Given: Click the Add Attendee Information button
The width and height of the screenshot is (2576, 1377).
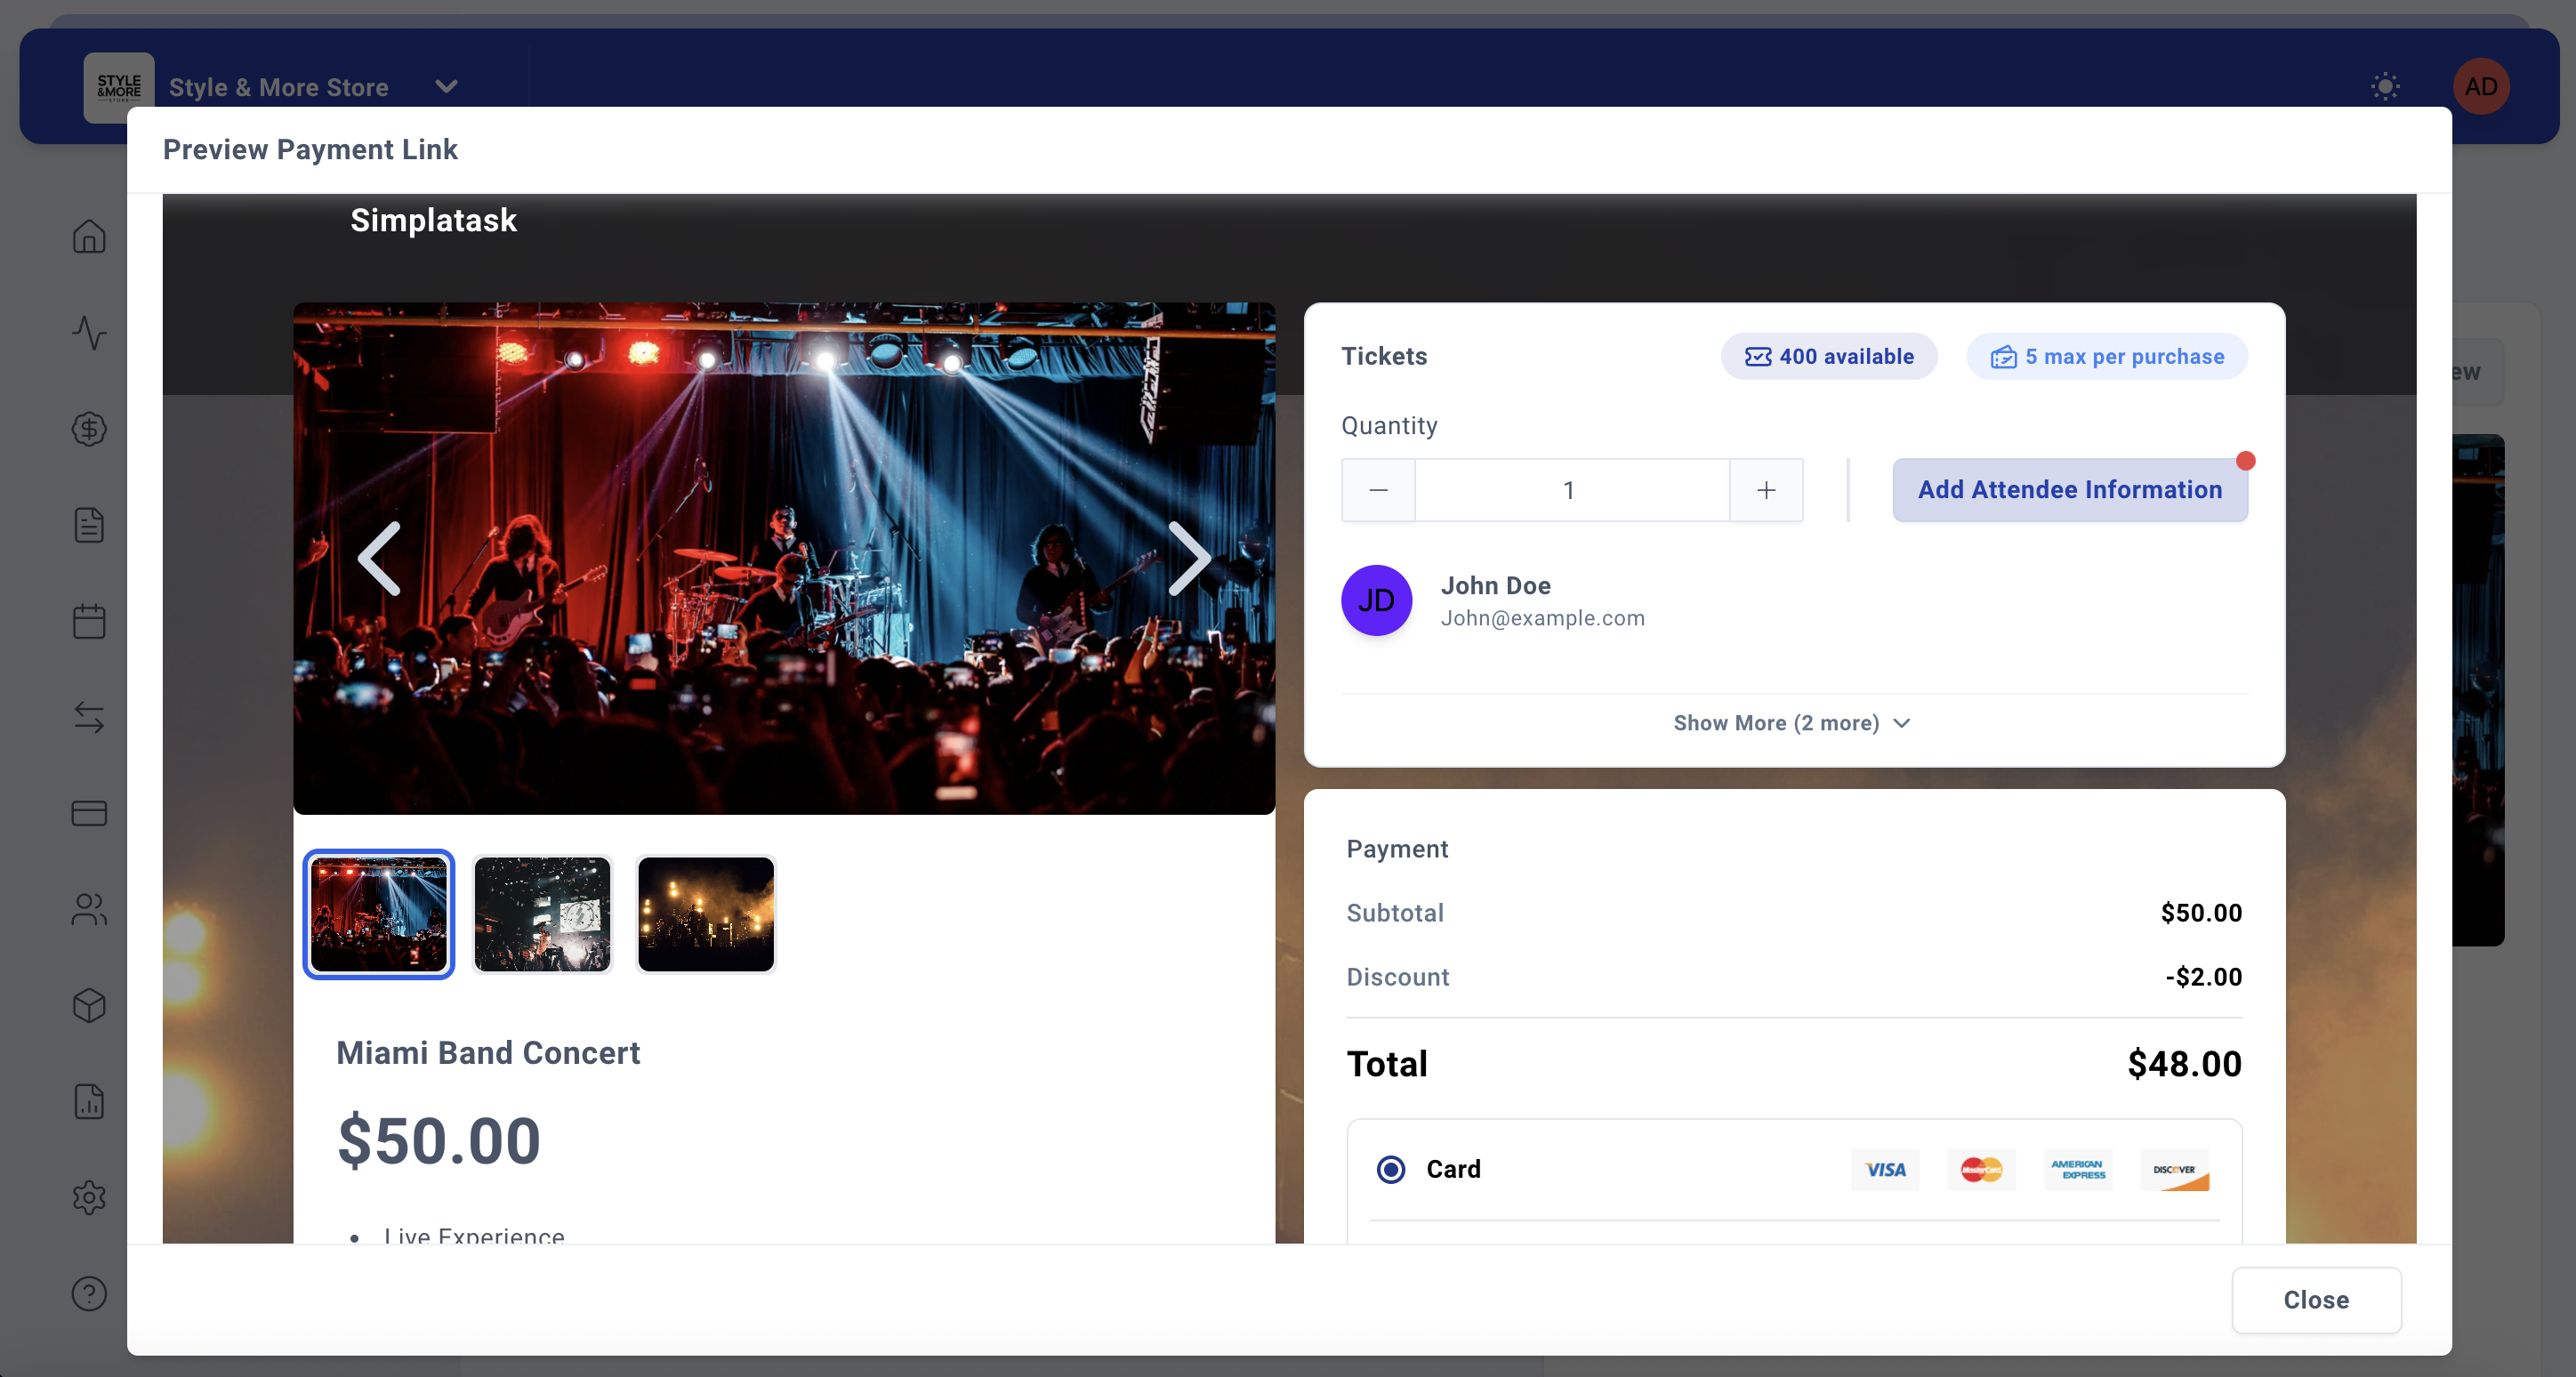Looking at the screenshot, I should tap(2069, 490).
